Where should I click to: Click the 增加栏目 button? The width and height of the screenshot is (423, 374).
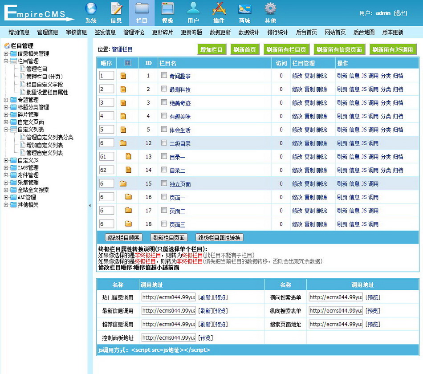212,50
